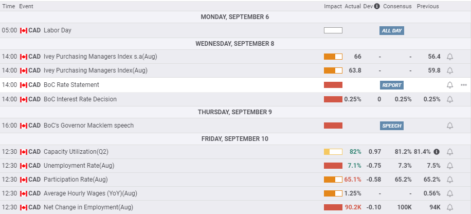The image size is (471, 214).
Task: Toggle alert bell for BoC Rate Statement
Action: (x=450, y=85)
